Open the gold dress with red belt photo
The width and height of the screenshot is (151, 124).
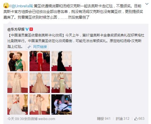pyautogui.click(x=62, y=83)
